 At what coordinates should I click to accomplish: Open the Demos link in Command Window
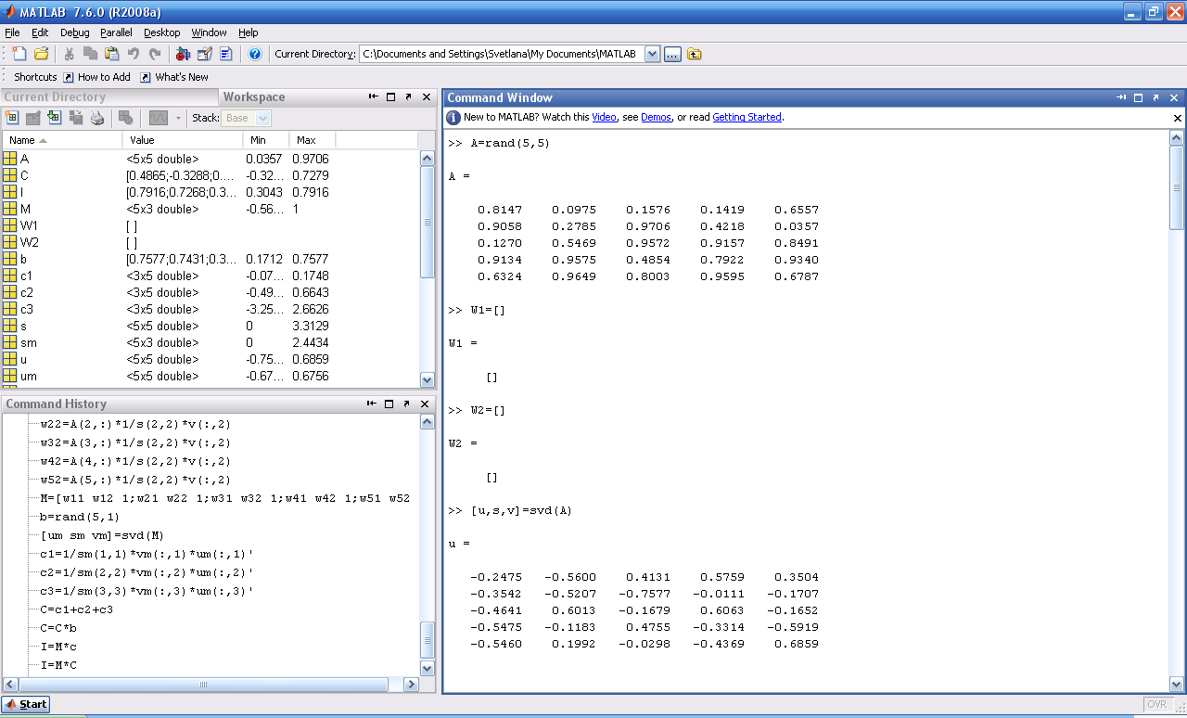coord(656,117)
